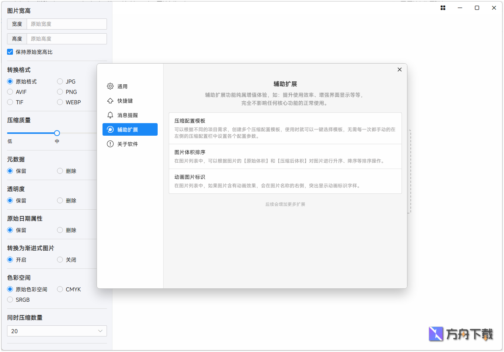Click the 动画图片标识 extension entry
This screenshot has width=504, height=352.
click(x=285, y=181)
